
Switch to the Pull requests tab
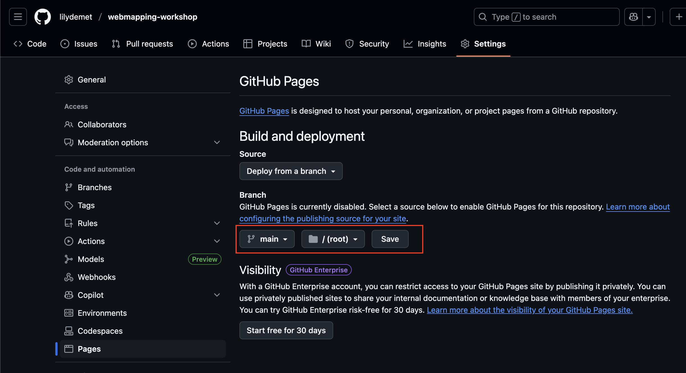tap(143, 44)
